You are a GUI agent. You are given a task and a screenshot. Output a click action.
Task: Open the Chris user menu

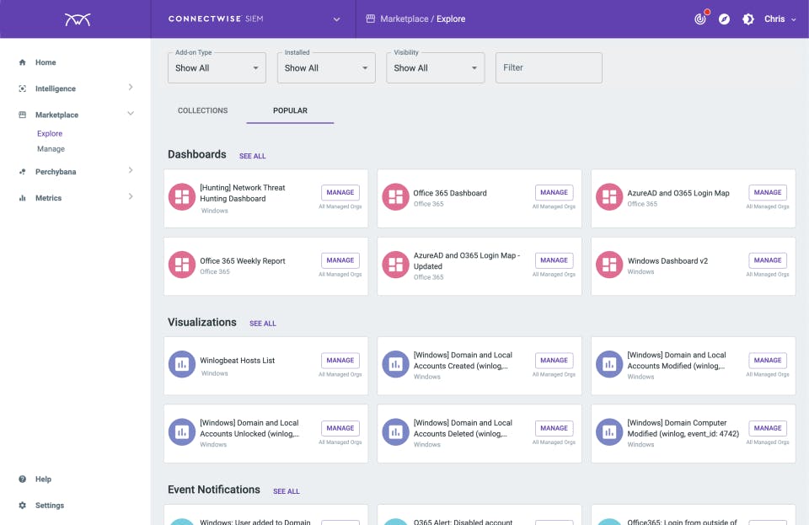[x=780, y=19]
